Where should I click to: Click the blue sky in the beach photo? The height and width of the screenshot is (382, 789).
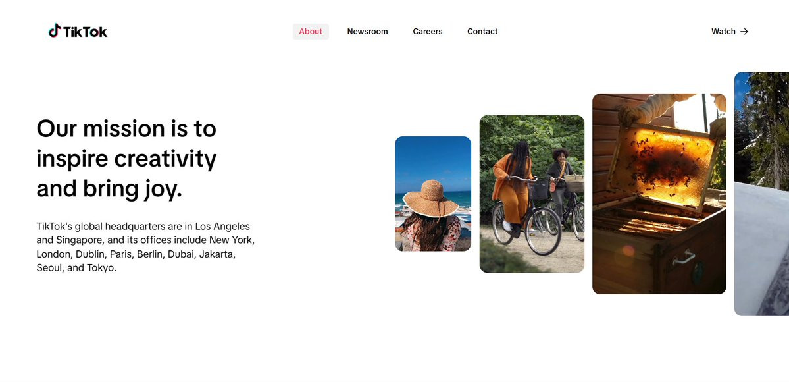(x=433, y=161)
